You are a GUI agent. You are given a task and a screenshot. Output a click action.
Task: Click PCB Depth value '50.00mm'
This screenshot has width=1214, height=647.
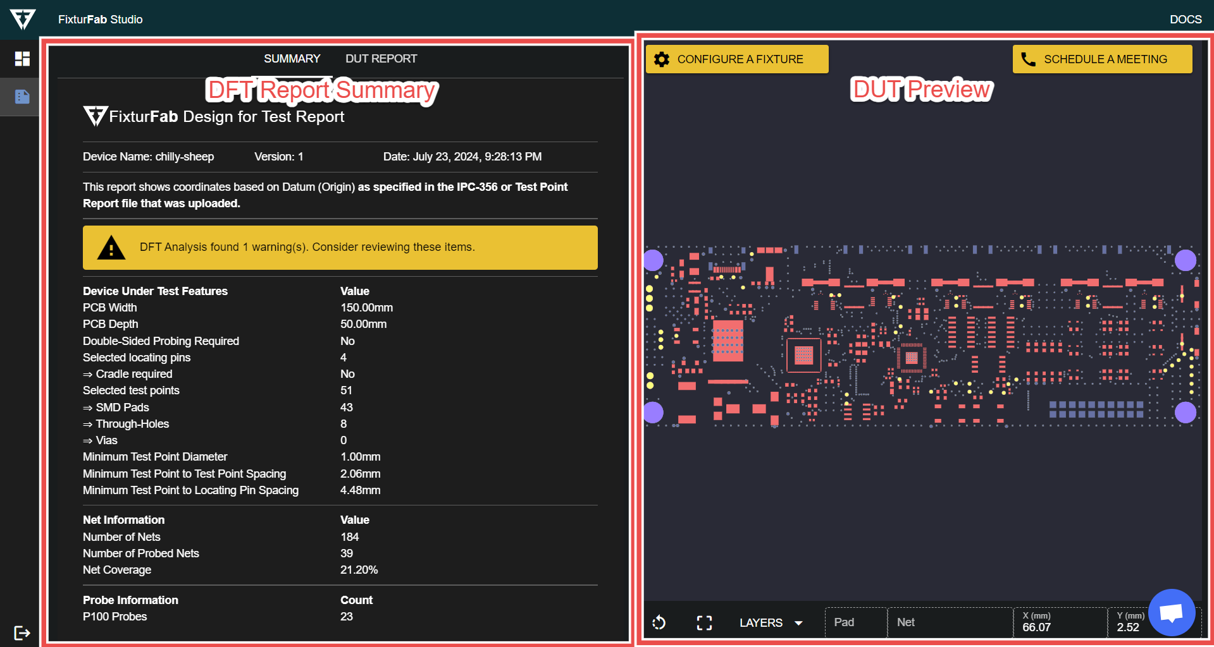click(x=364, y=324)
